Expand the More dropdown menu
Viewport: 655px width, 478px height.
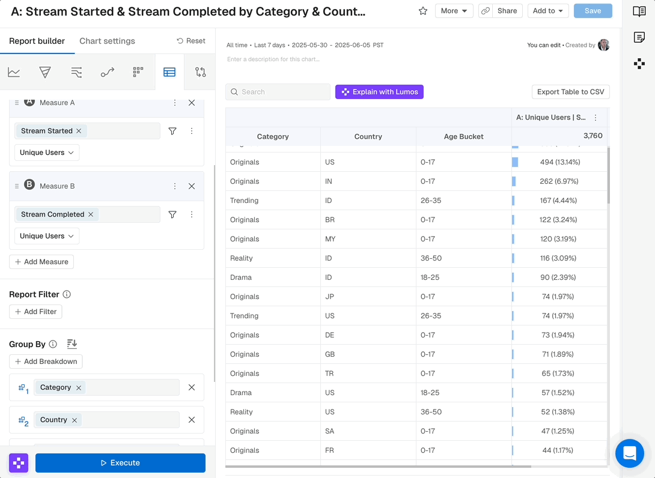pos(454,11)
